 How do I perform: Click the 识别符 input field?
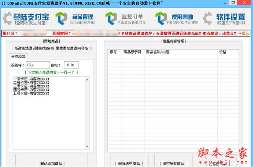[x=37, y=65]
